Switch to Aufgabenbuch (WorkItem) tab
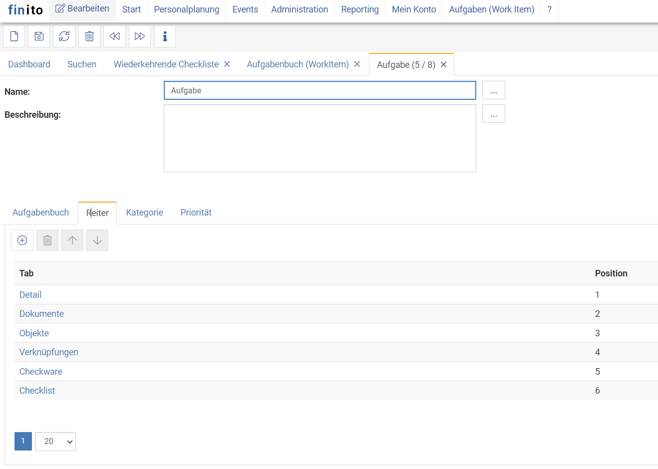658x469 pixels. [x=298, y=64]
